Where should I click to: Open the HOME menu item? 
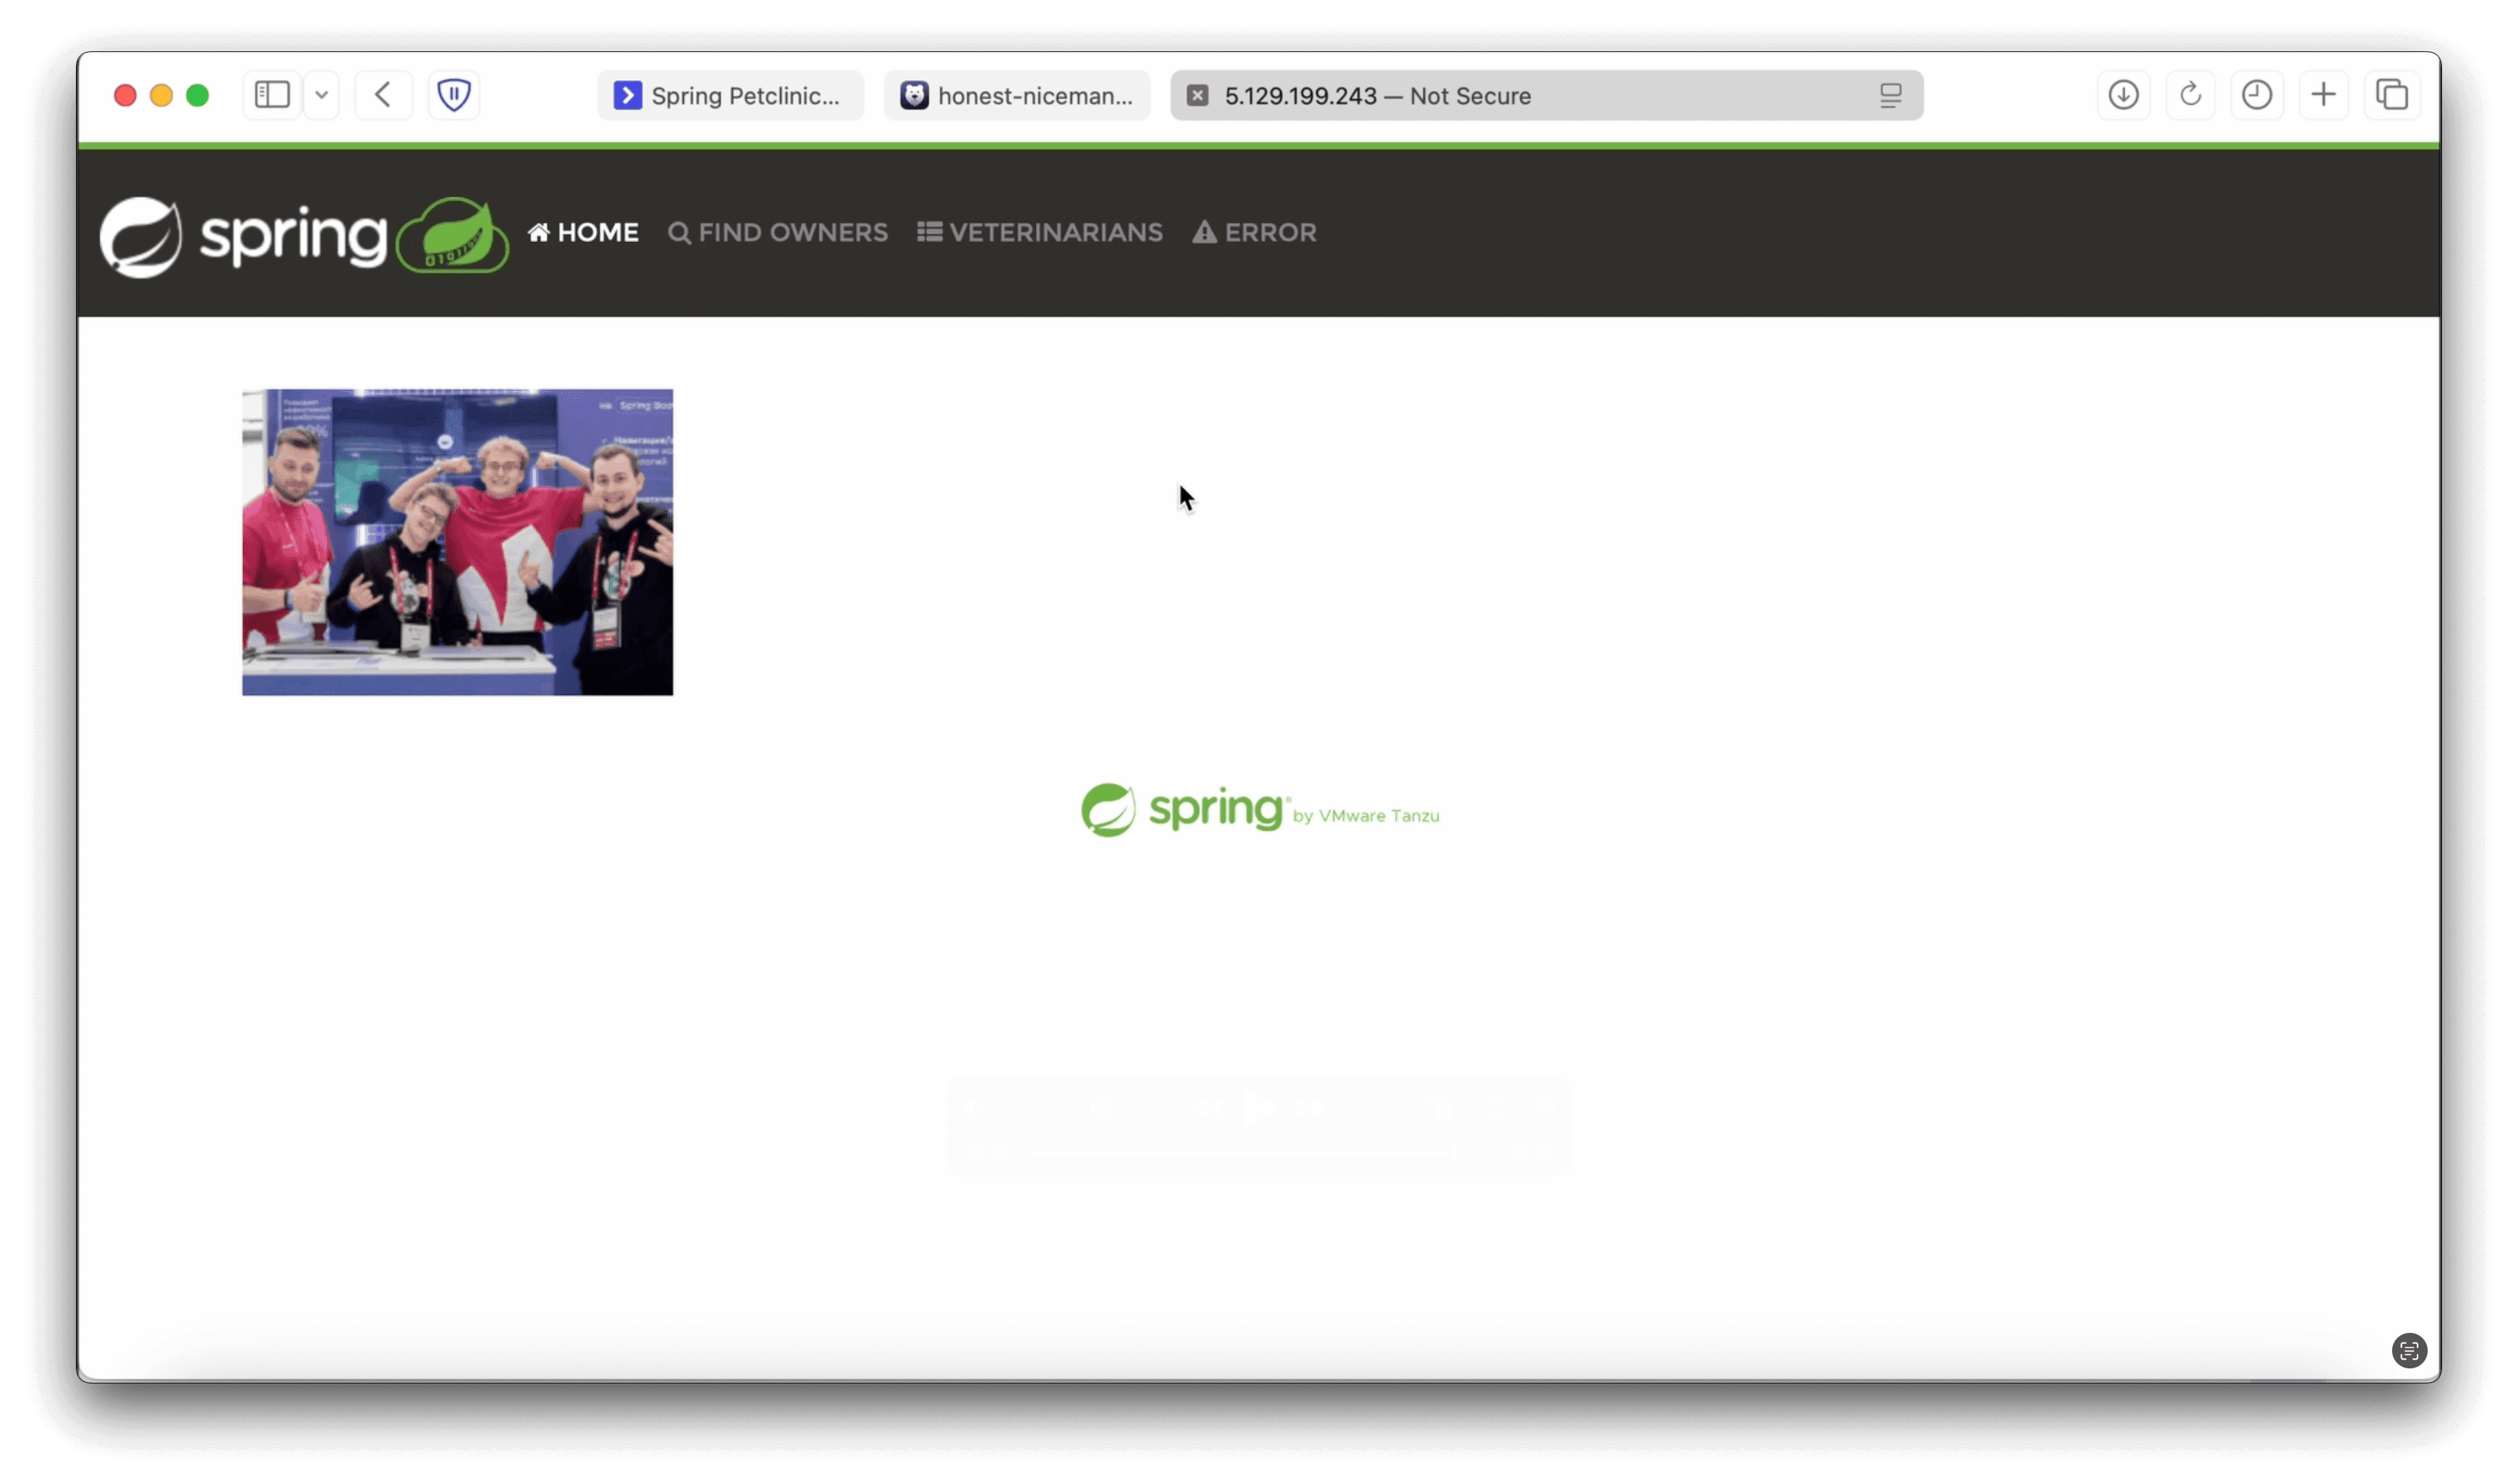pyautogui.click(x=583, y=232)
